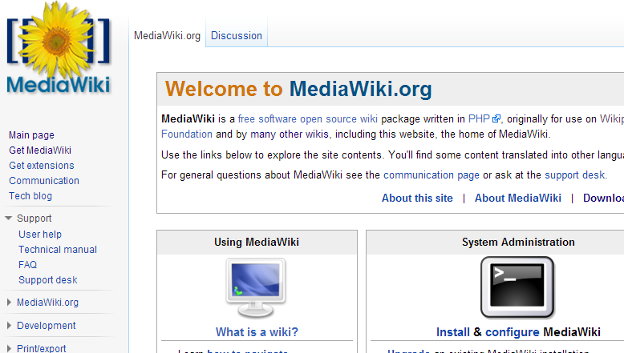
Task: Click the 'Welcome to MediaWiki.org' heading
Action: pos(298,89)
